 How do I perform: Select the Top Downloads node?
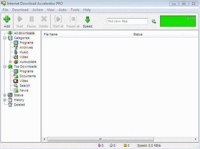click(25, 66)
